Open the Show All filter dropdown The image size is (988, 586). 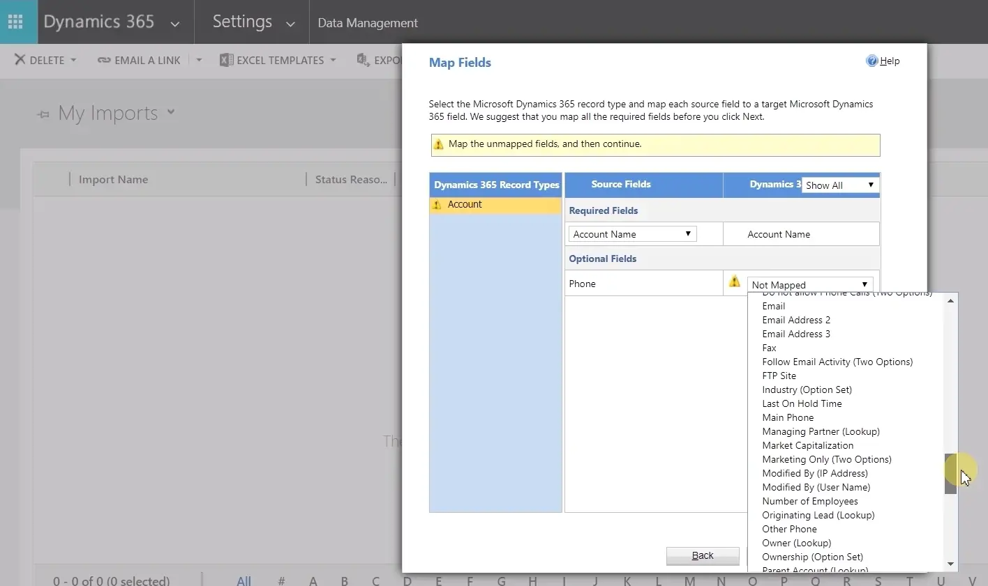tap(840, 185)
